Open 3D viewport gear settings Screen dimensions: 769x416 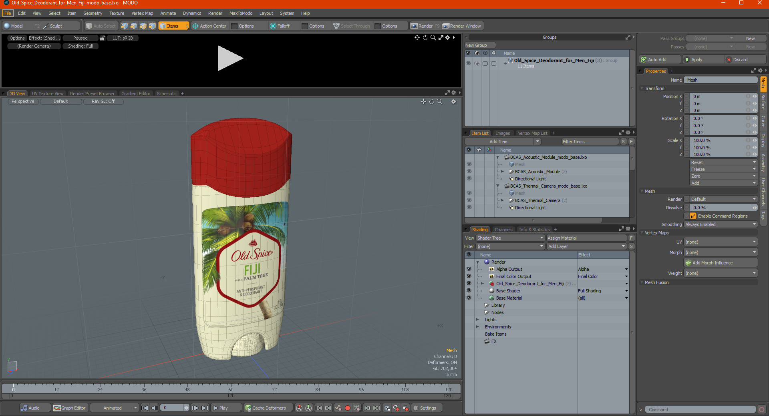(x=454, y=102)
